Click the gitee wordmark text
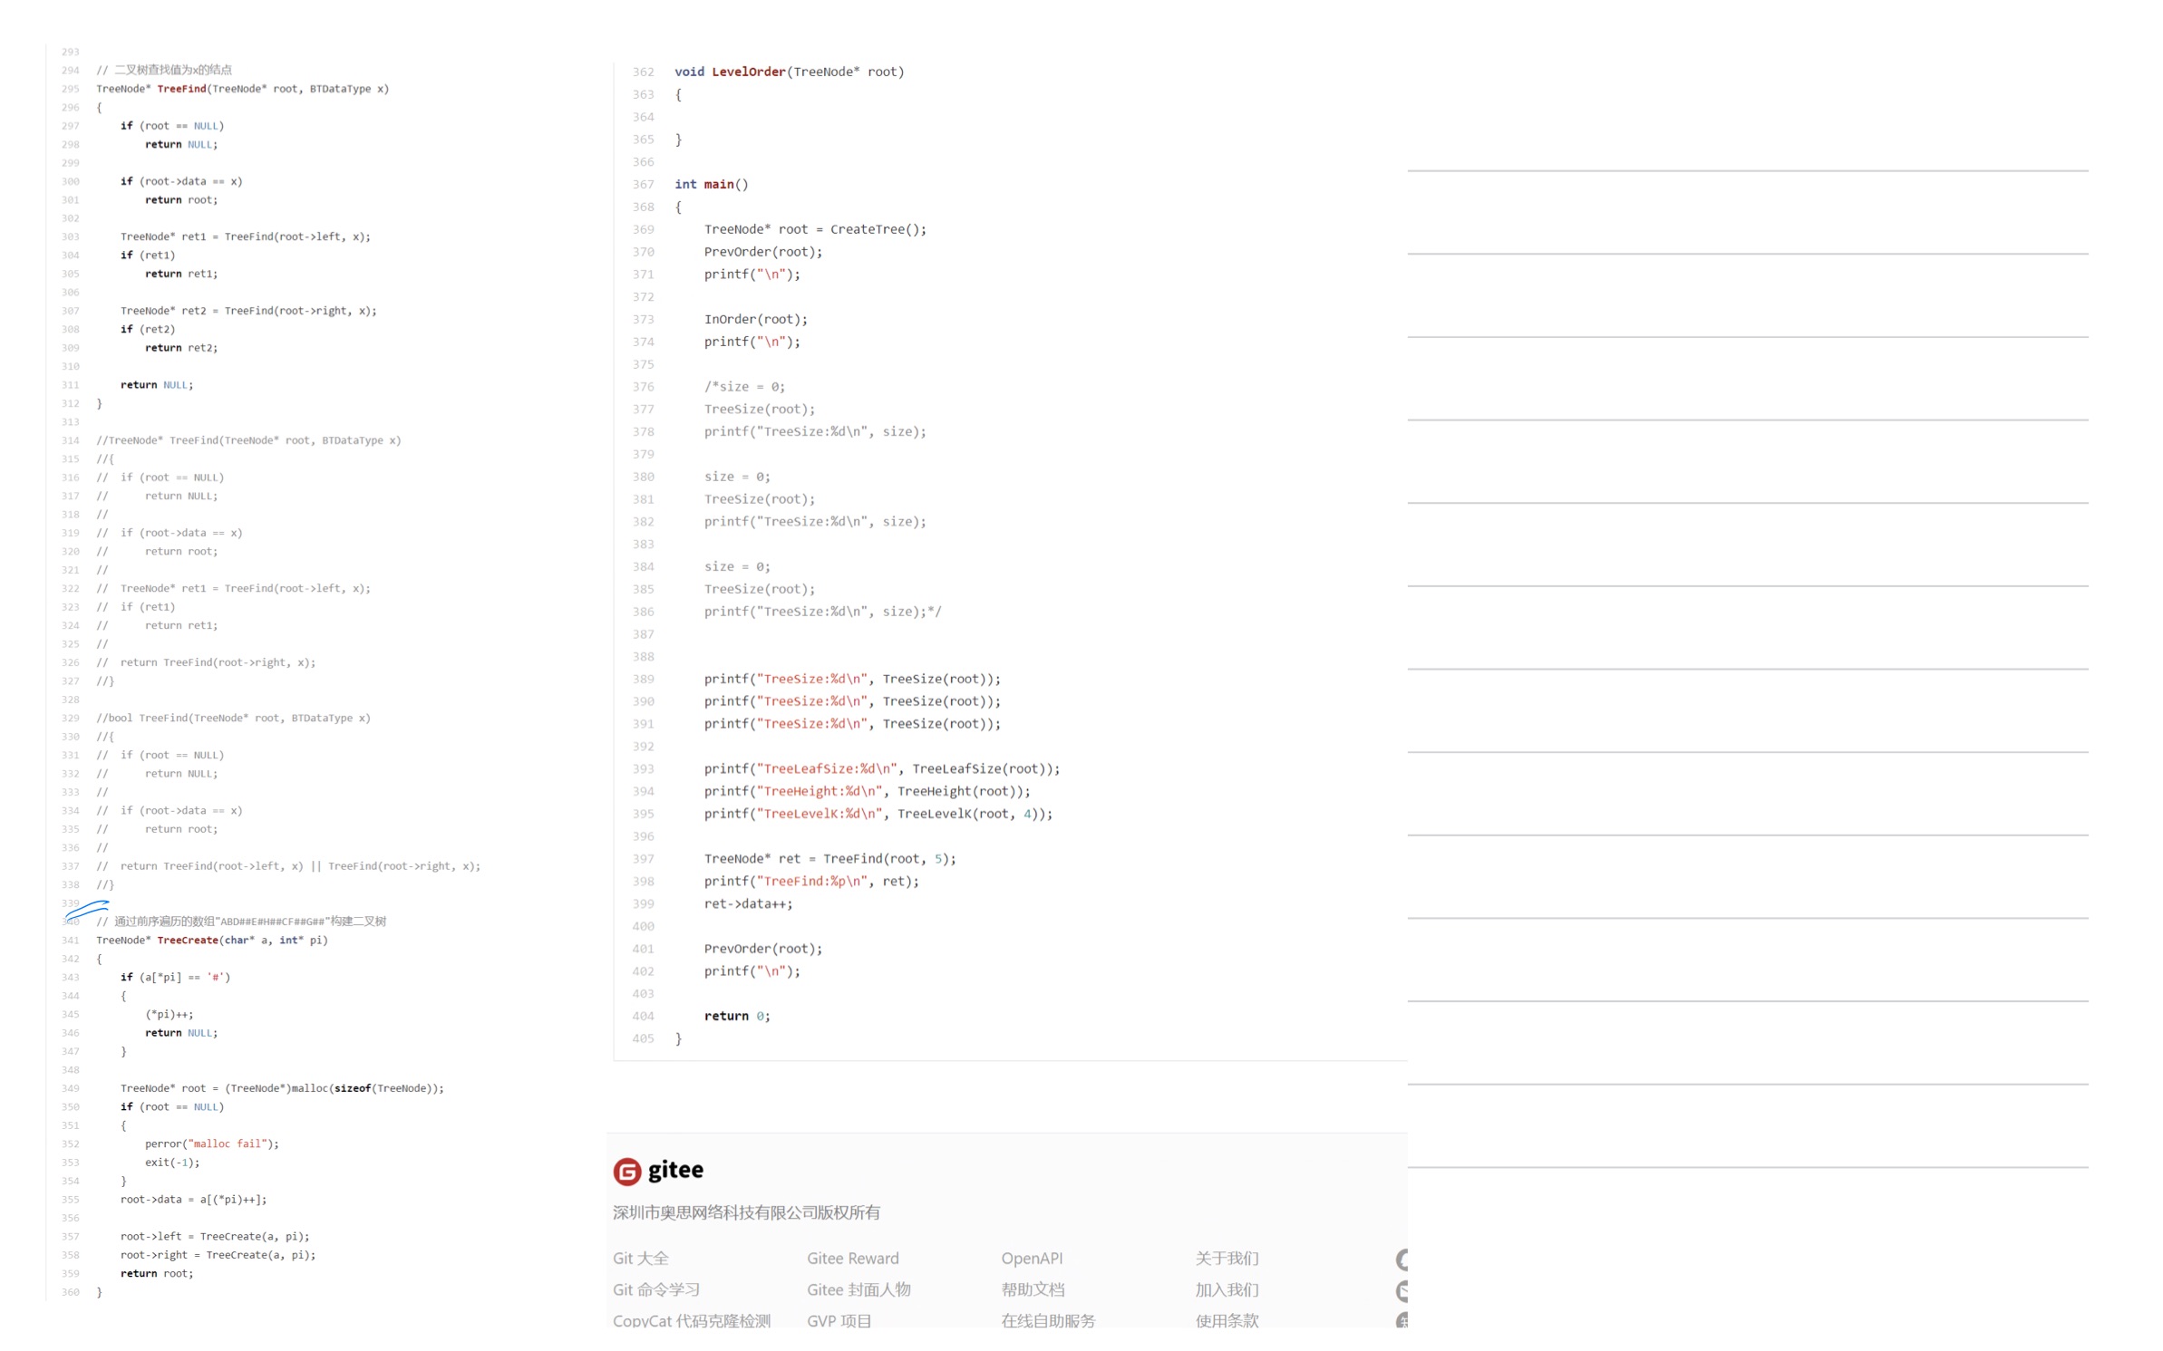2163x1351 pixels. point(674,1170)
